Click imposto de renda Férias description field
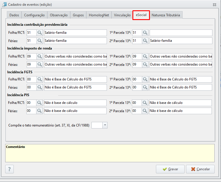 point(76,64)
